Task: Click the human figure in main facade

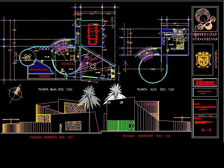Action: 60,128
